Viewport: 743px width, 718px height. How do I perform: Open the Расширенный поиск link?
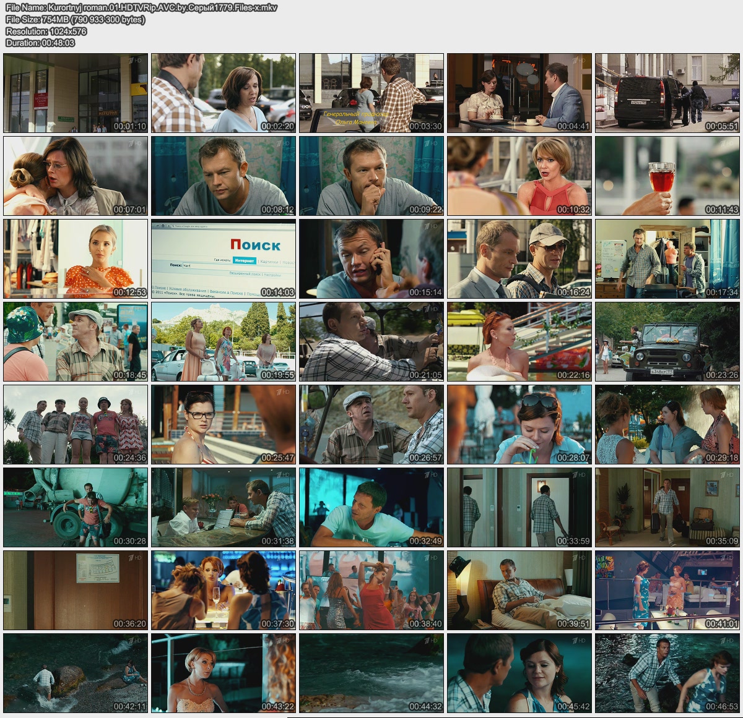(244, 273)
